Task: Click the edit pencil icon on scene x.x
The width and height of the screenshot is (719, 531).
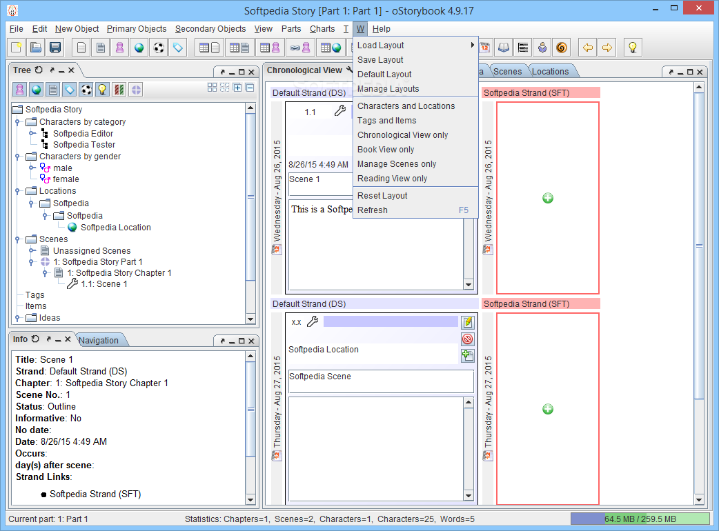Action: click(467, 323)
